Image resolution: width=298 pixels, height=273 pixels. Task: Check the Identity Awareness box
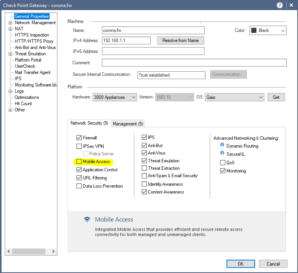144,184
